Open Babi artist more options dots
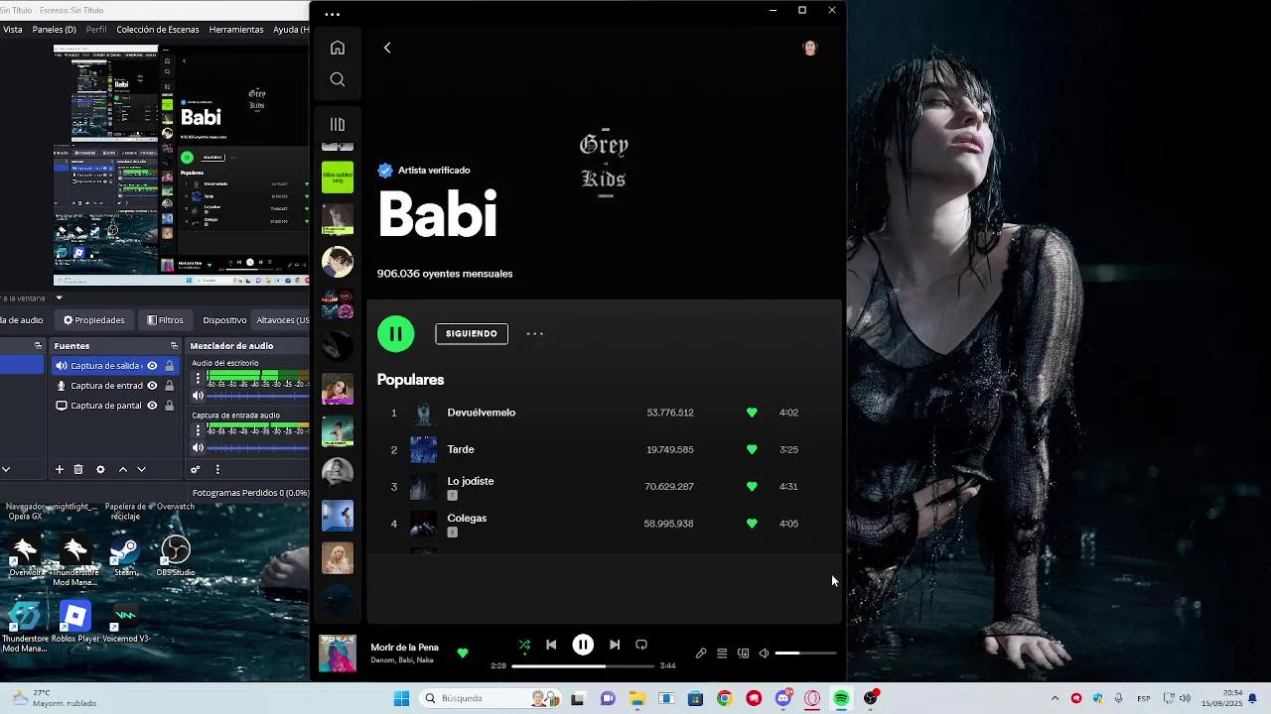This screenshot has width=1271, height=714. pos(534,333)
